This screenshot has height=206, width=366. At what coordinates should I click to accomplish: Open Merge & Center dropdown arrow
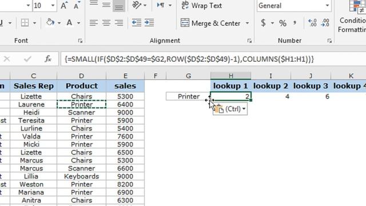point(247,23)
